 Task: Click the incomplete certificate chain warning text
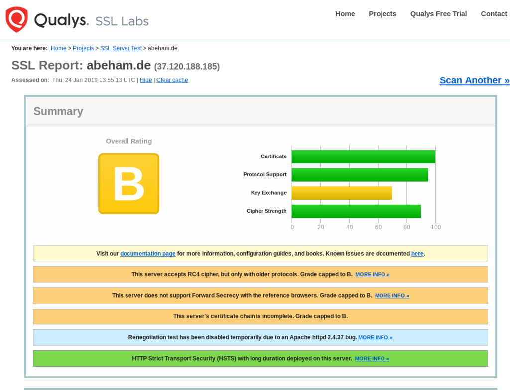[260, 316]
